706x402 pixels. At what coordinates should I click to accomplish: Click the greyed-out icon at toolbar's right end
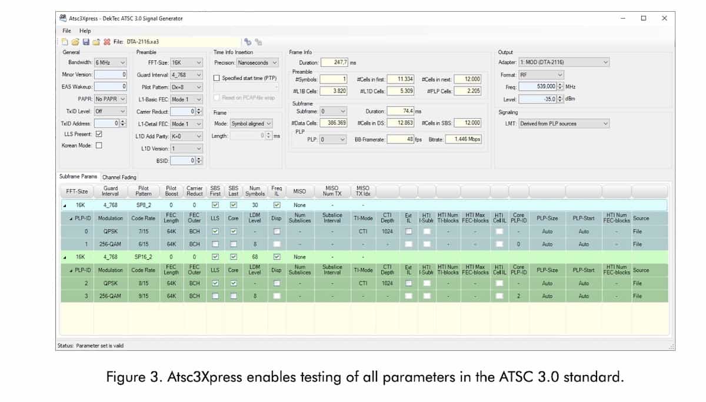click(x=258, y=42)
